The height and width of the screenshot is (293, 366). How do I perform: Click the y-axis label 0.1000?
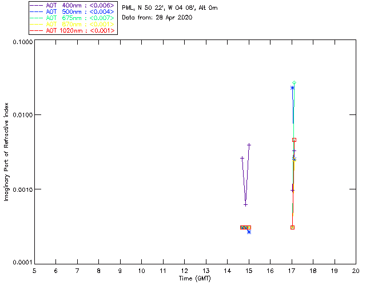[x=22, y=42]
